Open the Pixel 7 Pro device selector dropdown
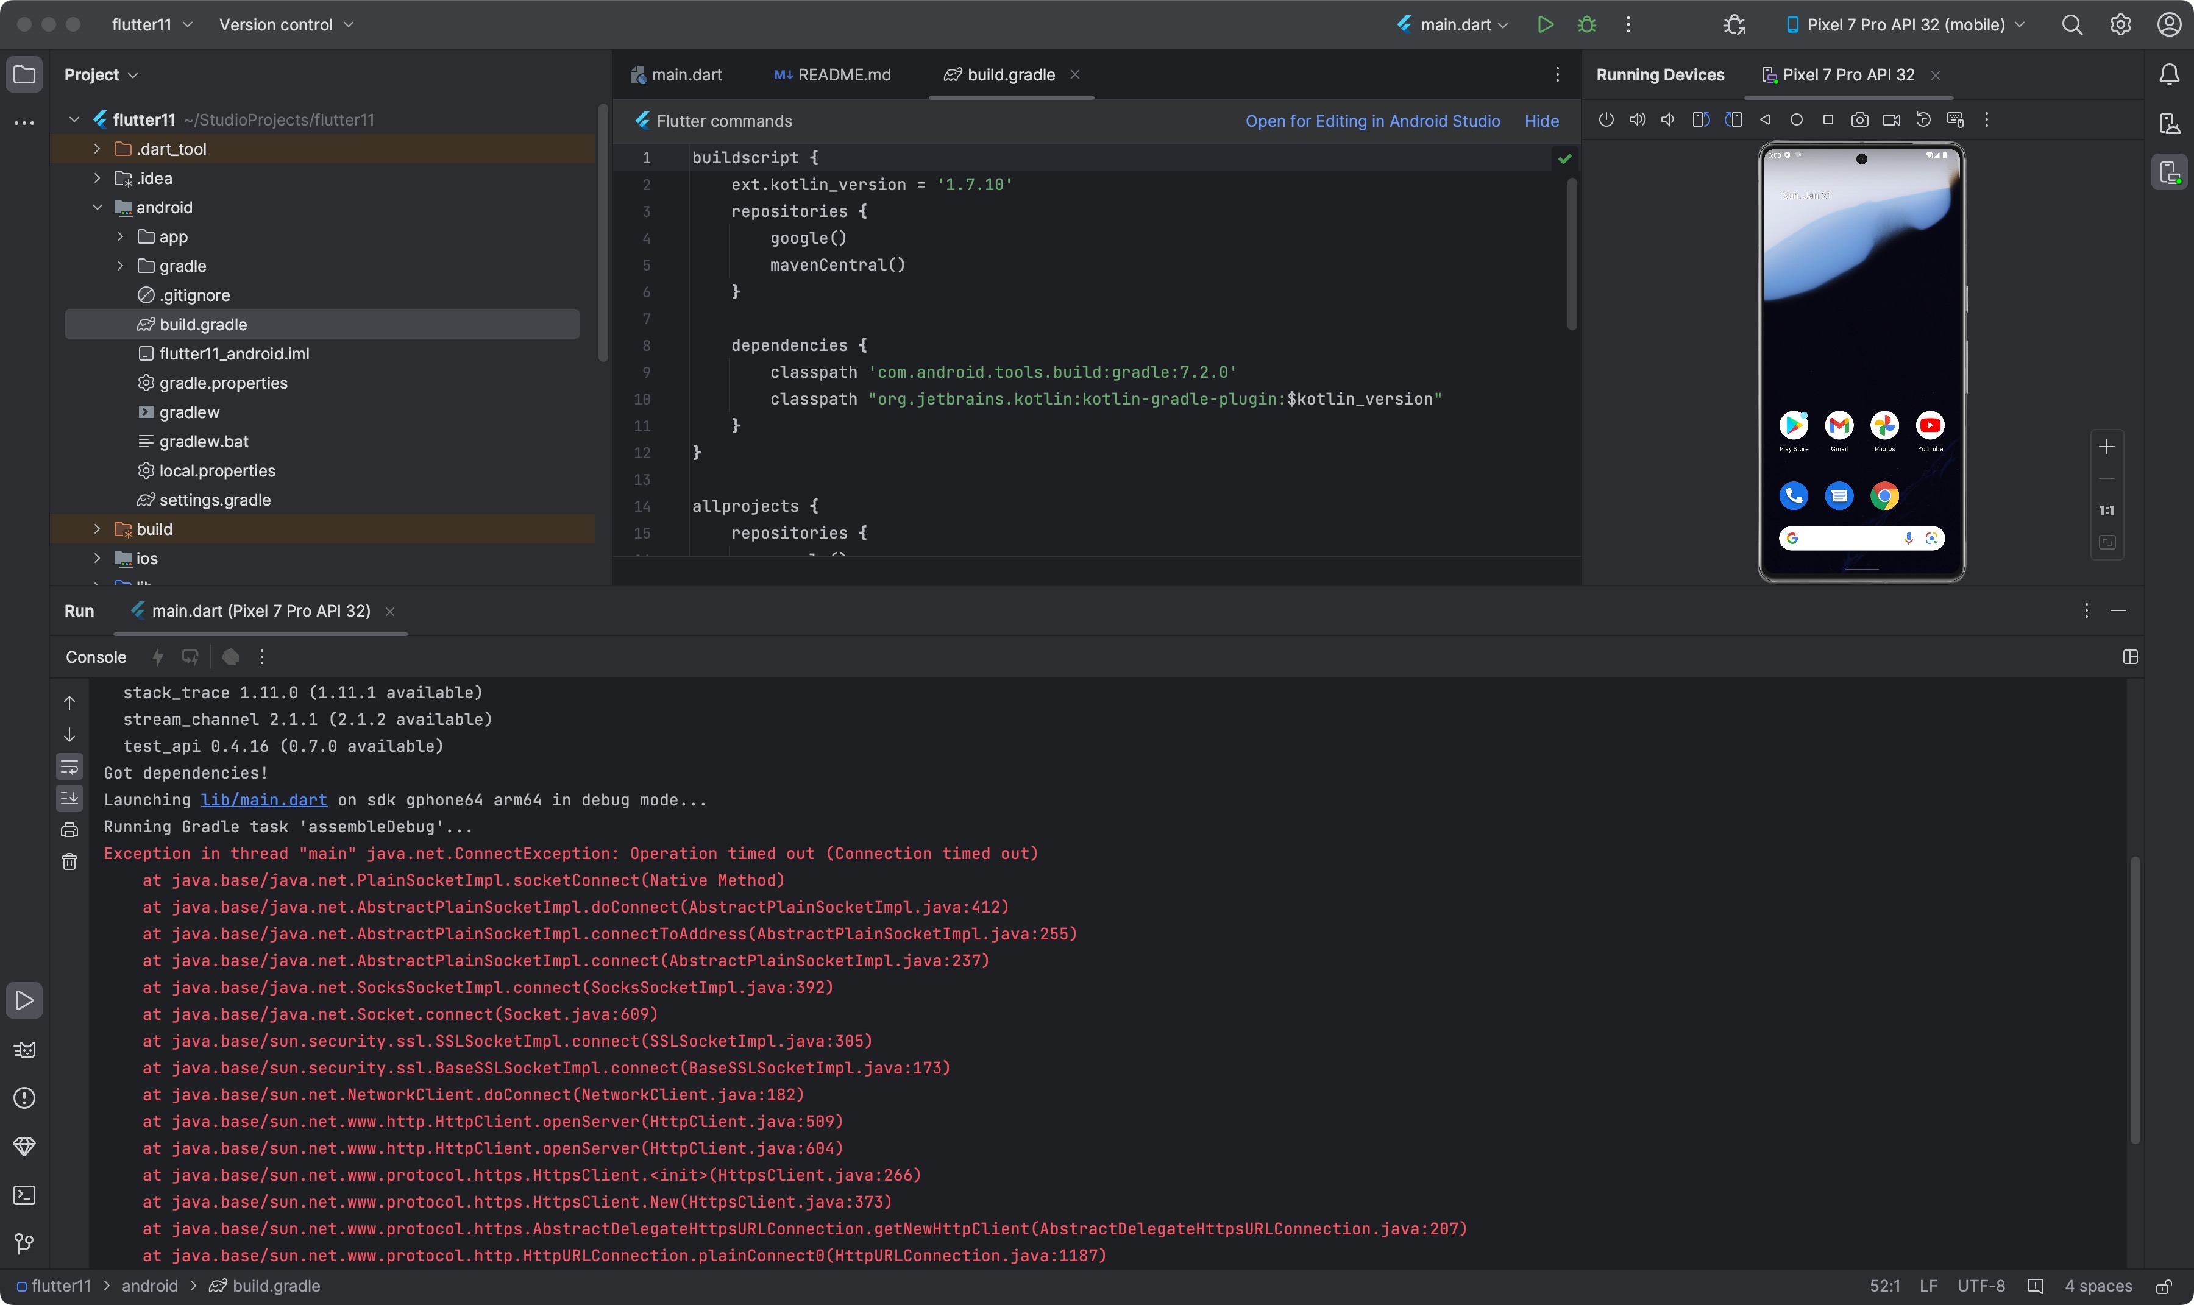Viewport: 2194px width, 1305px height. click(x=1906, y=24)
